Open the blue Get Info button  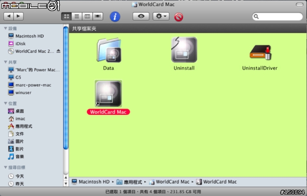115,16
